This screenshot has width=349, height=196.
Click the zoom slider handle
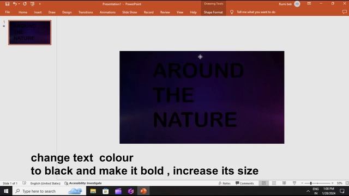(x=311, y=183)
